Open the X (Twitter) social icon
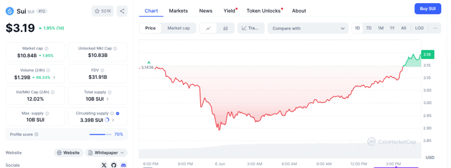This screenshot has width=451, height=168. 104,165
